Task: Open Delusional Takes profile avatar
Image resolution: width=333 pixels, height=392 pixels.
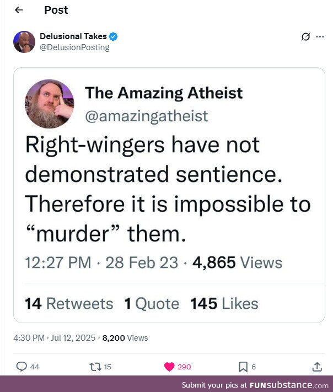Action: point(24,42)
